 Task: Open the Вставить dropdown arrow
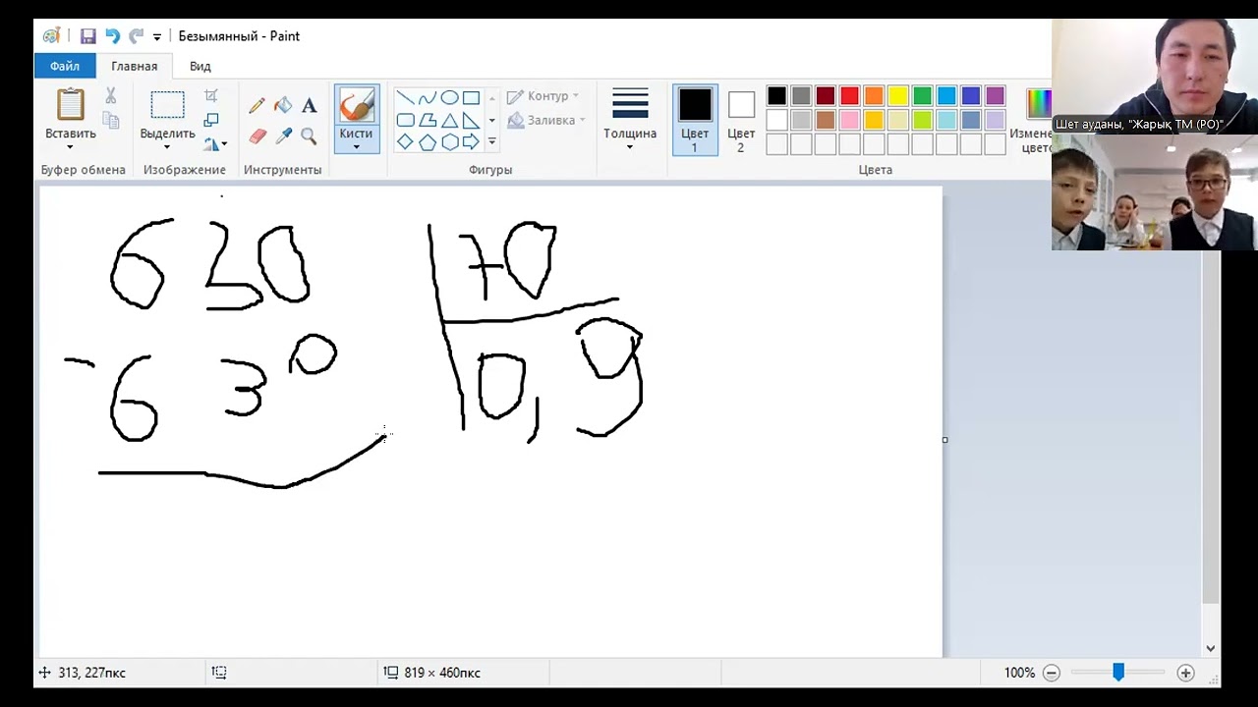pos(70,147)
